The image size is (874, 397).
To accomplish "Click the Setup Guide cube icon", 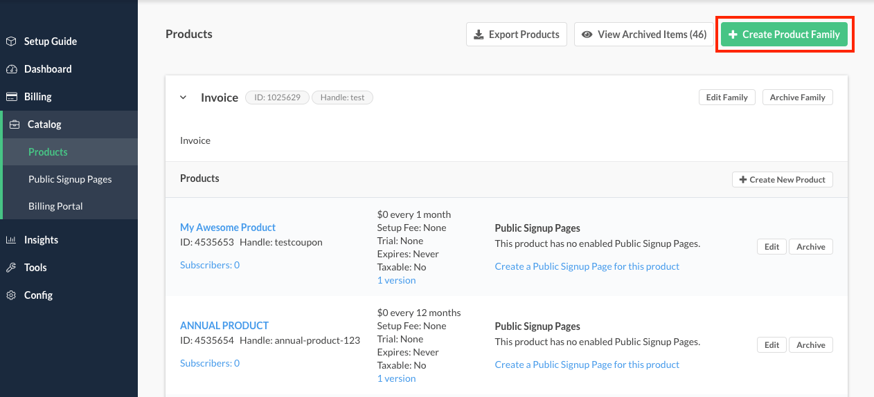I will click(x=11, y=41).
